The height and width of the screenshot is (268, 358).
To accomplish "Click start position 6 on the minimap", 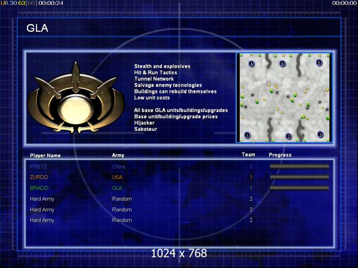I will coord(282,64).
